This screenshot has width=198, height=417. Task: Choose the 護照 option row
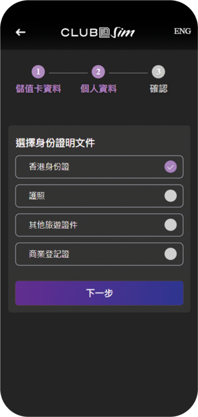click(99, 196)
